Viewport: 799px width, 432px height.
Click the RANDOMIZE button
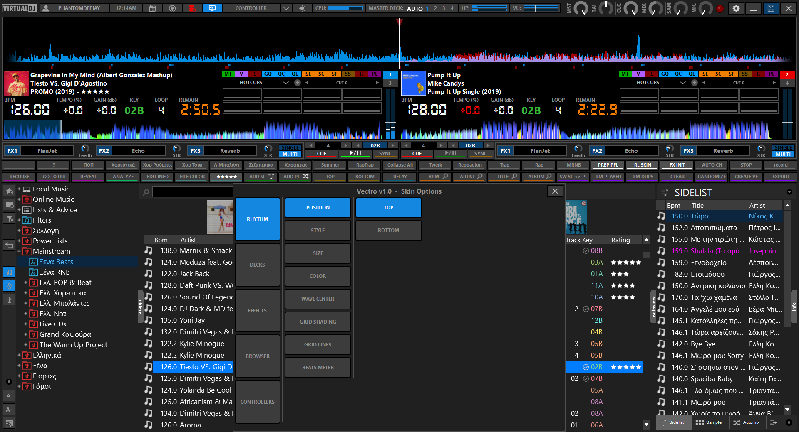(x=712, y=177)
